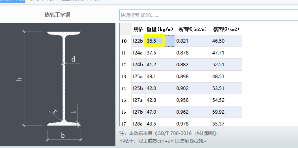Select row number 15 header
The image size is (298, 148).
tap(125, 100)
